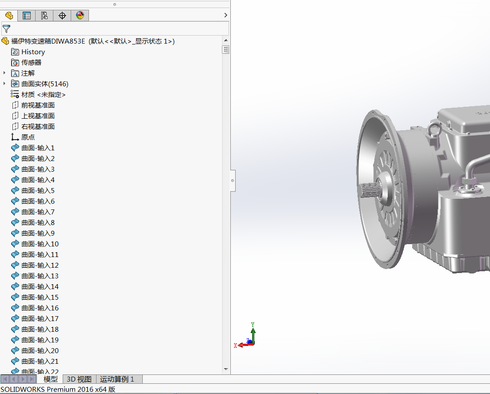Expand the manager tabs chevron arrow
This screenshot has height=394, width=490.
(x=225, y=15)
